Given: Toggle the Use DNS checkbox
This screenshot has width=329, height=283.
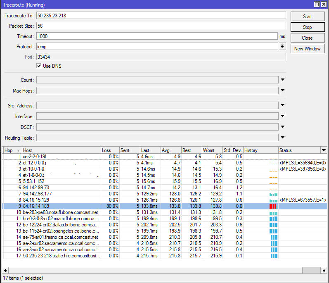Looking at the screenshot, I should click(x=39, y=66).
